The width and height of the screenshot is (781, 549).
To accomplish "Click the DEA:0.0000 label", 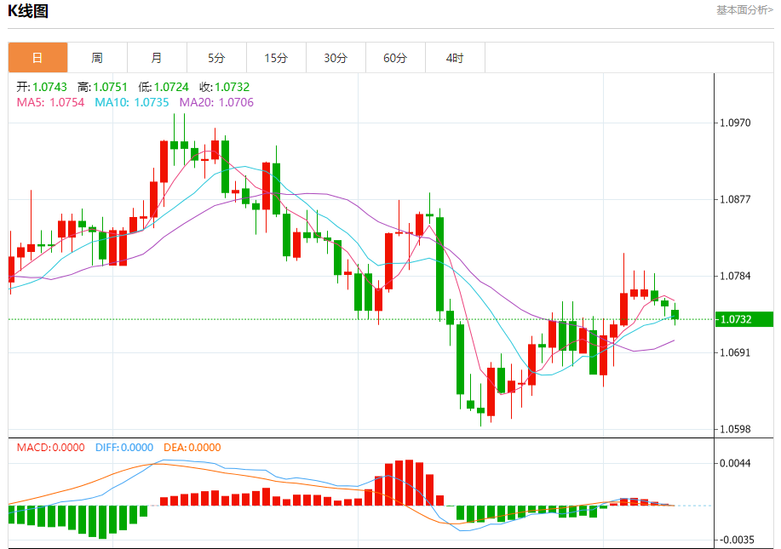I will pyautogui.click(x=192, y=448).
